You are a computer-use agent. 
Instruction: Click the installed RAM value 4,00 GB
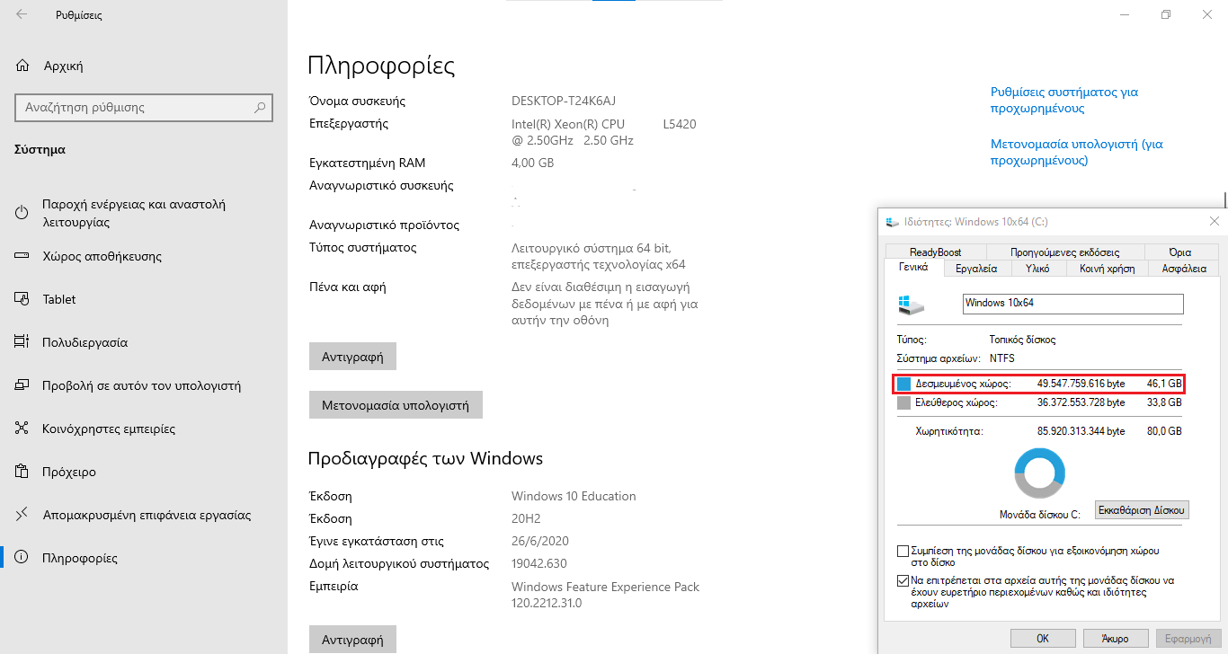(x=532, y=163)
